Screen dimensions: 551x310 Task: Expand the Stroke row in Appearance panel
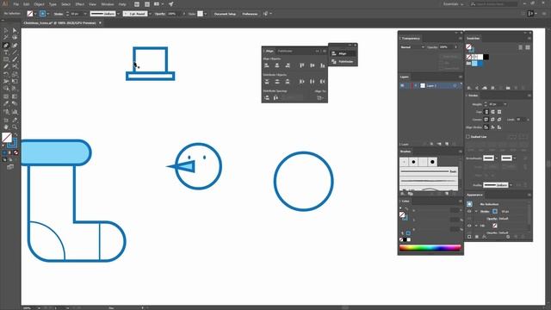tap(476, 211)
